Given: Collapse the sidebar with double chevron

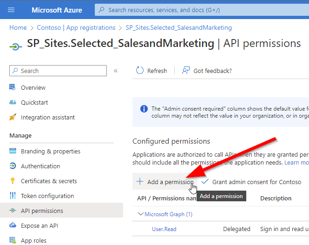Looking at the screenshot, I should (x=116, y=71).
